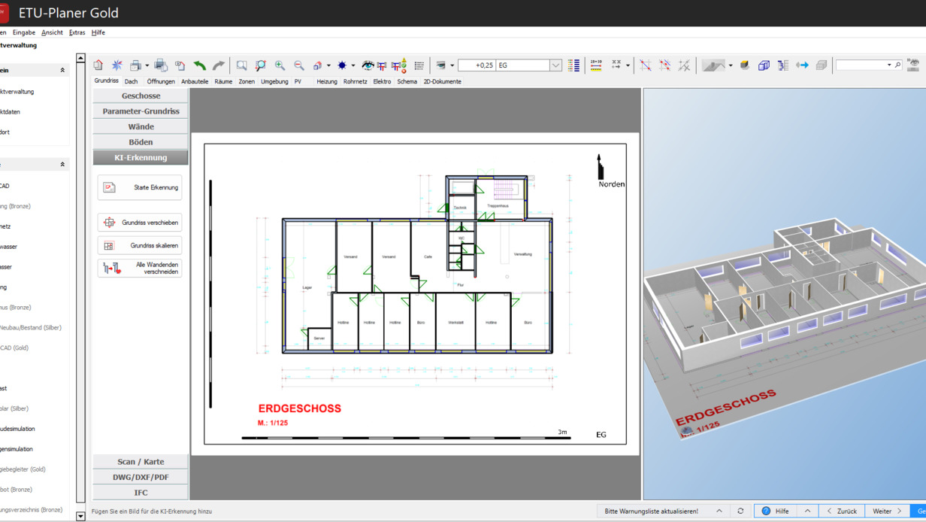
Task: Click the home building icon in toolbar
Action: (x=98, y=65)
